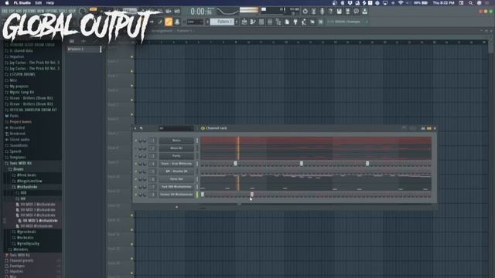495x278 pixels.
Task: Click the microphone recording icon
Action: click(x=322, y=12)
